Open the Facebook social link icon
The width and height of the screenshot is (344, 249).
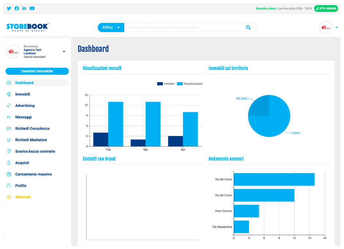(x=16, y=8)
